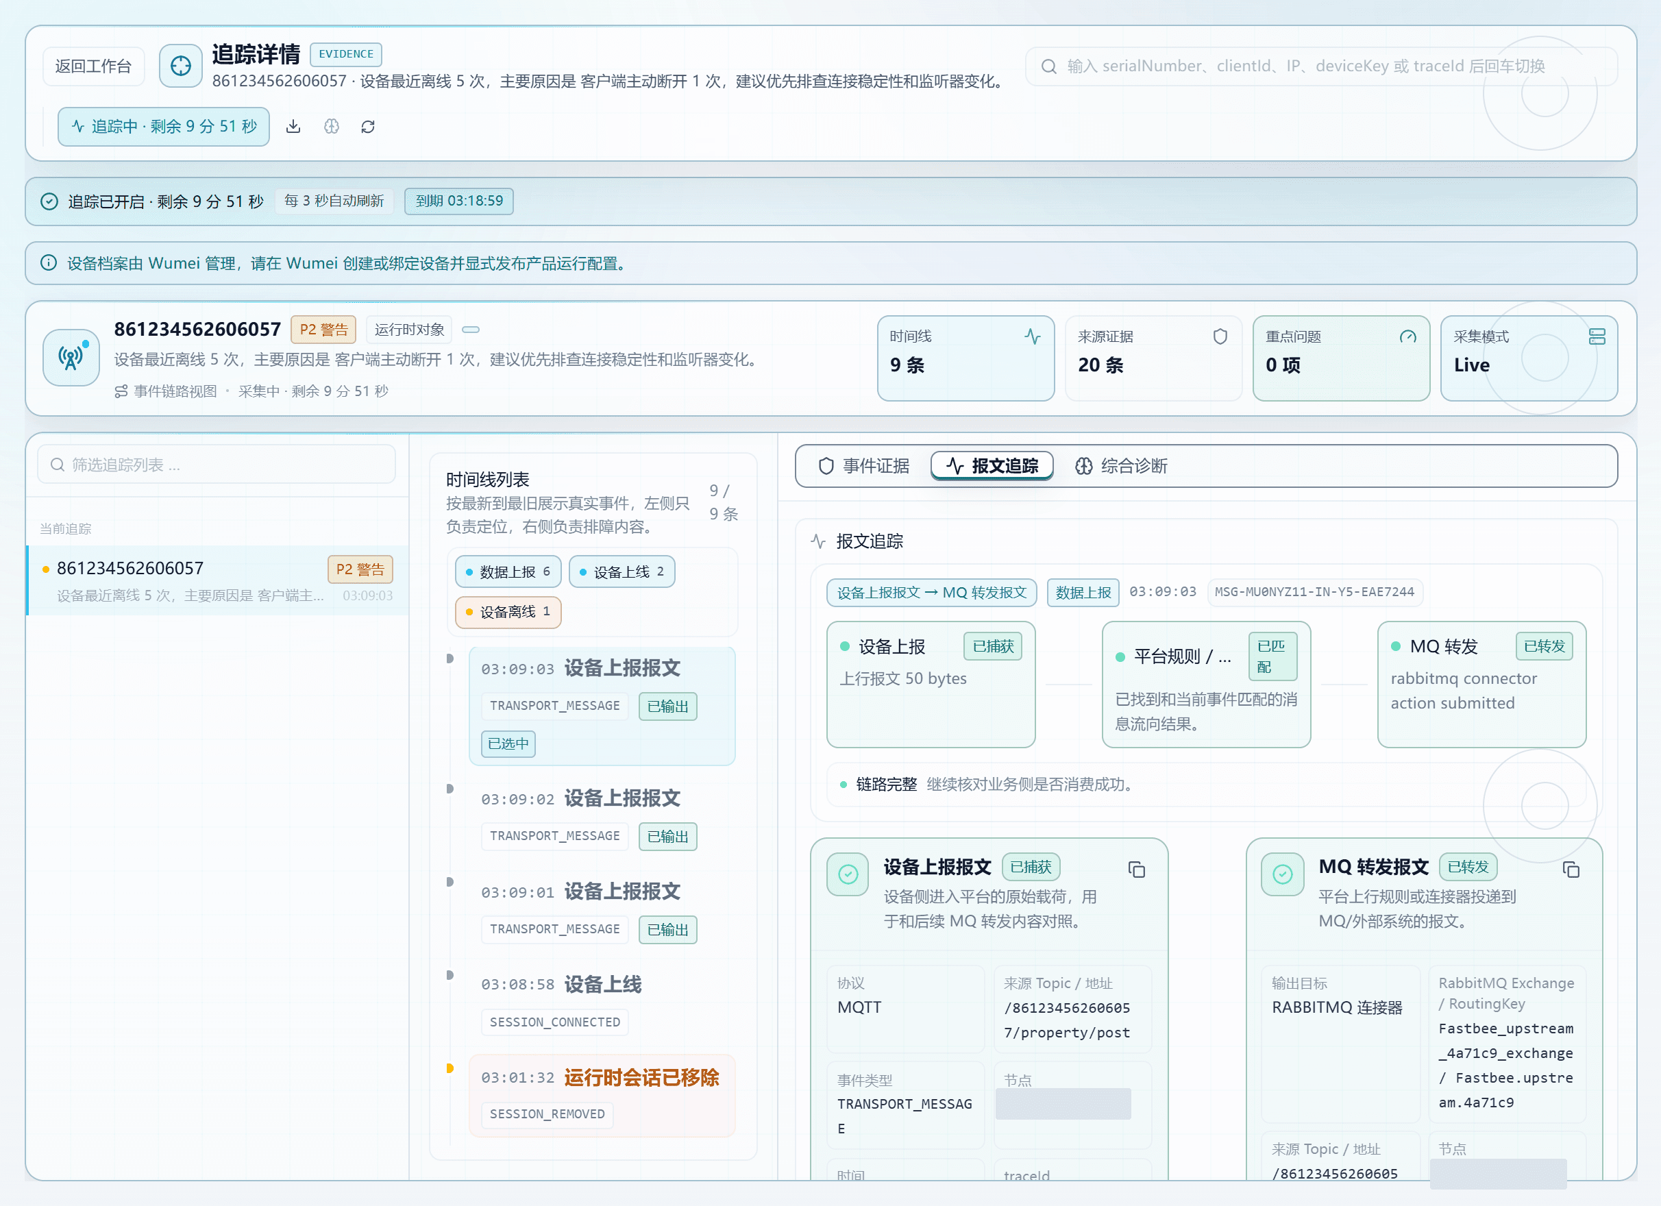Screen dimensions: 1661x1206
Task: Click the message ID MSG-MU0NYZ11-IN-Y5-EAE7244
Action: coord(1314,593)
